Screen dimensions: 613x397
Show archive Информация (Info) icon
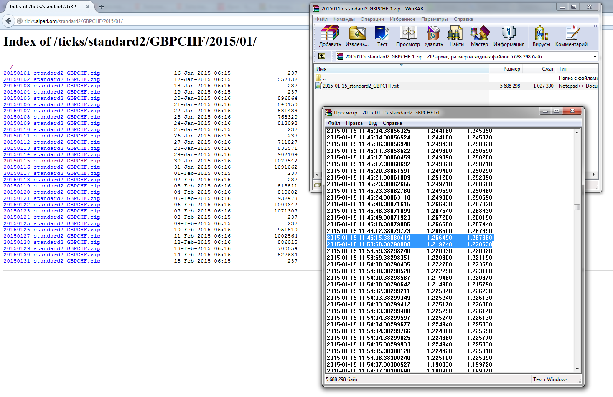(x=509, y=36)
